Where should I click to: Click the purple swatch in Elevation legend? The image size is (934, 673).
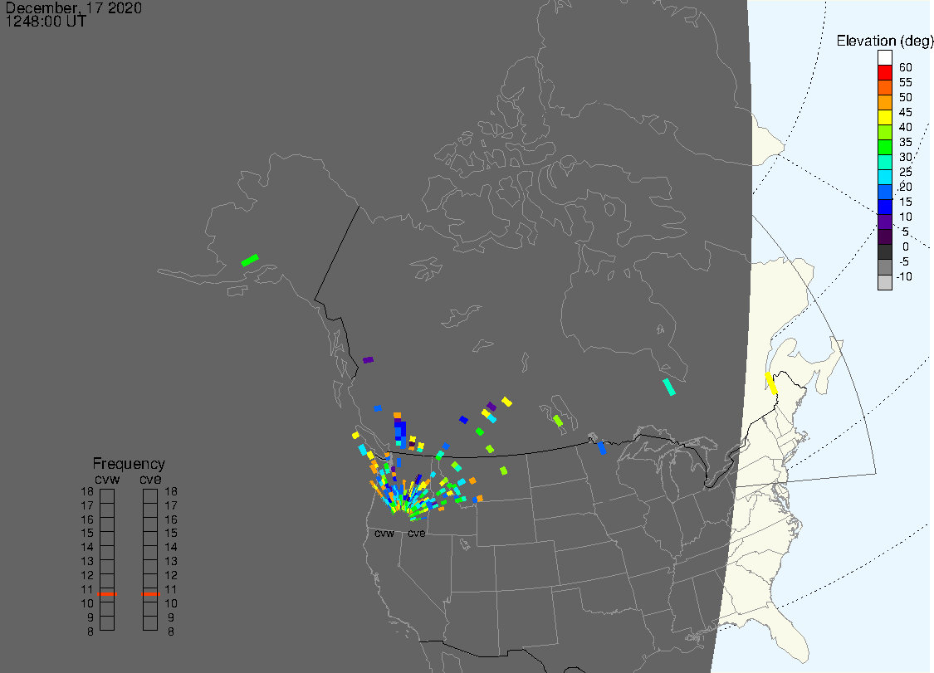pos(884,222)
